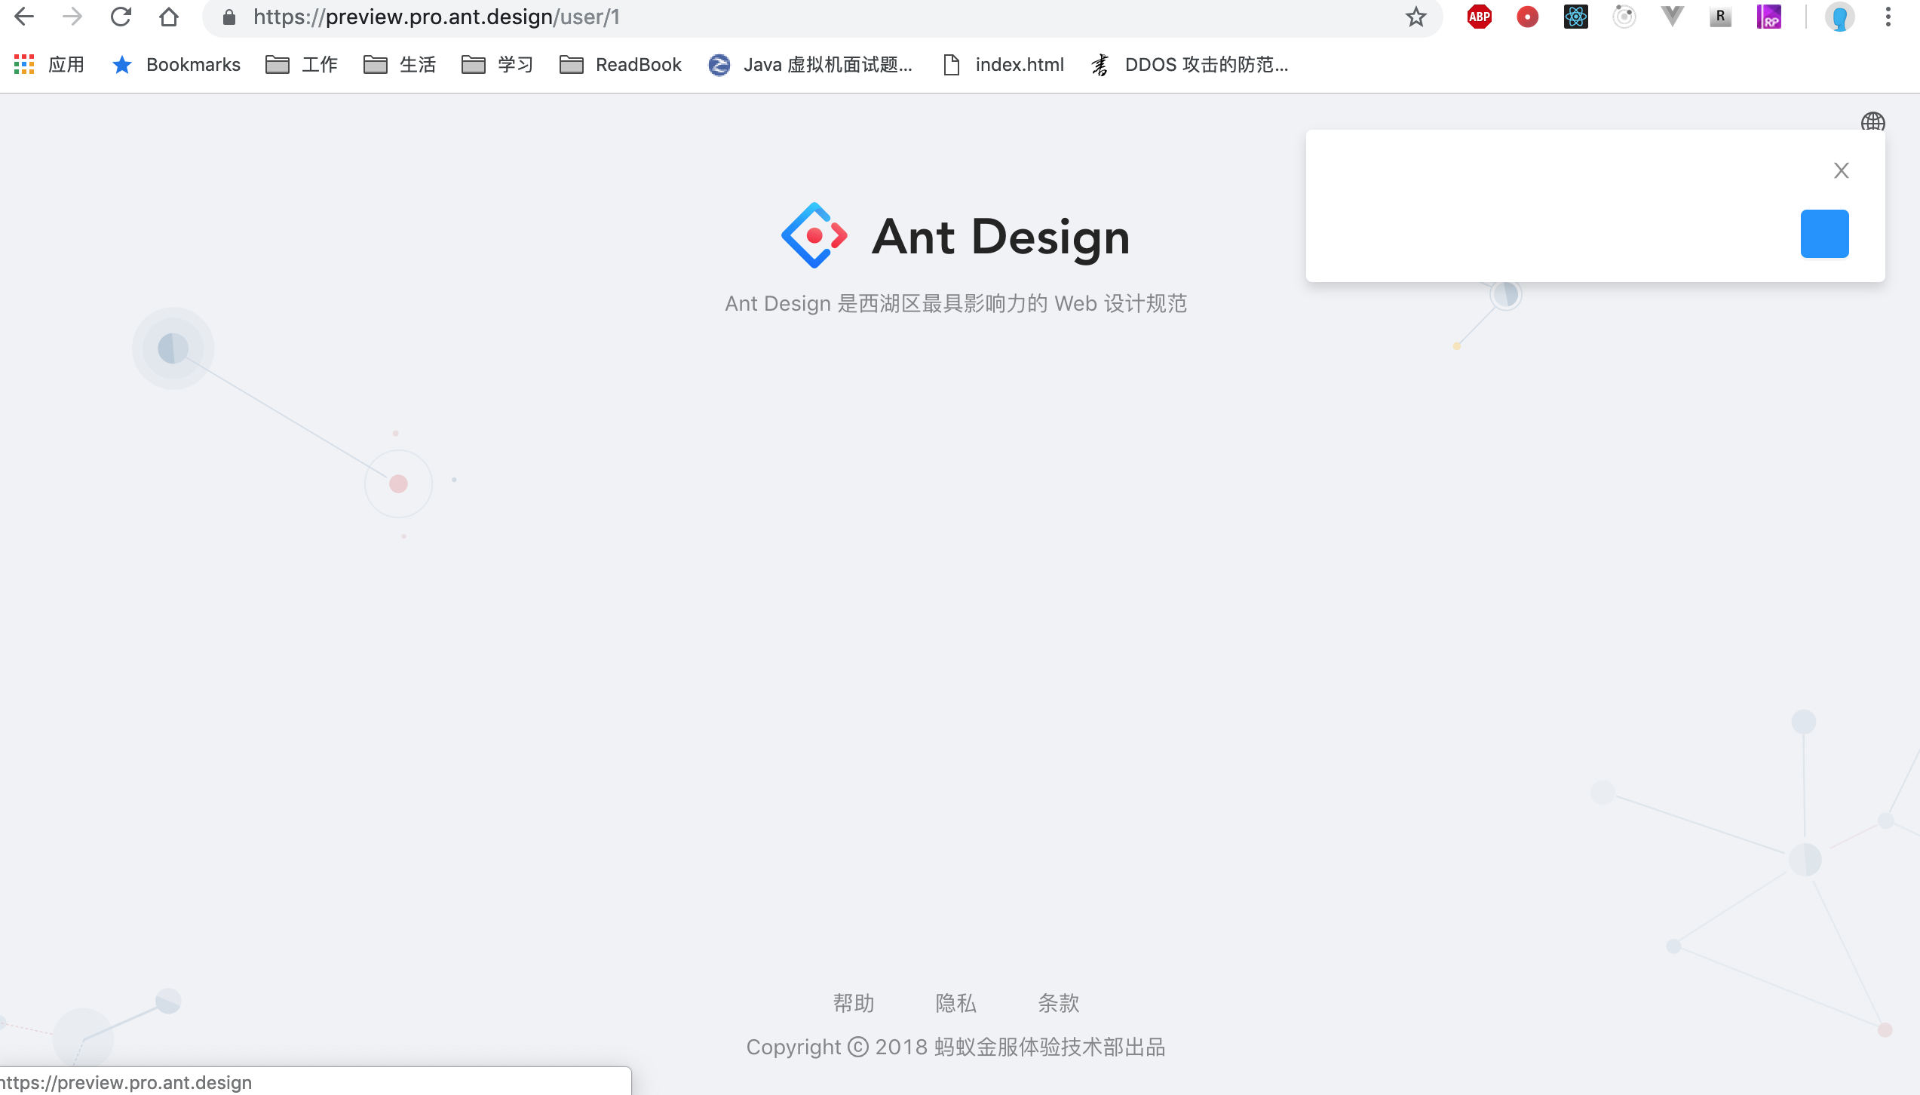1920x1095 pixels.
Task: Bookmark this page with the star icon
Action: tap(1415, 17)
